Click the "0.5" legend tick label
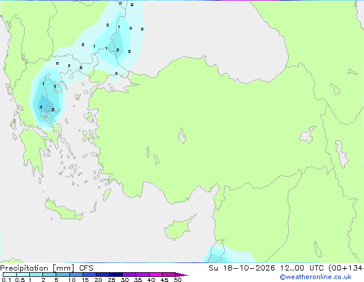The height and width of the screenshot is (282, 364). tap(20, 280)
